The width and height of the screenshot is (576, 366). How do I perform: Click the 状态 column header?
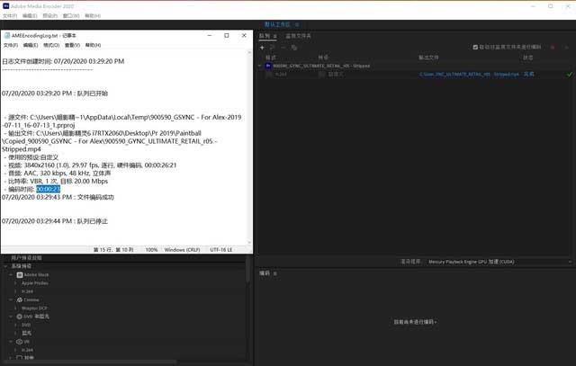coord(528,58)
